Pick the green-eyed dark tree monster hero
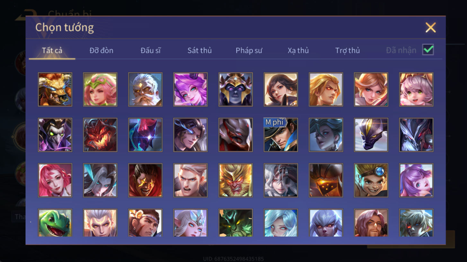Image resolution: width=467 pixels, height=262 pixels. (235, 223)
